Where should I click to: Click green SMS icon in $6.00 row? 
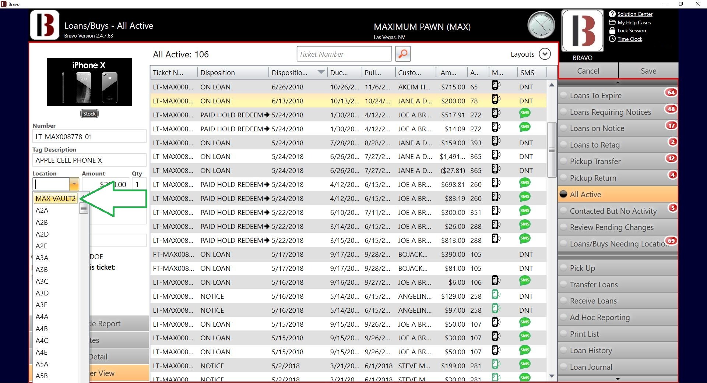pyautogui.click(x=525, y=280)
